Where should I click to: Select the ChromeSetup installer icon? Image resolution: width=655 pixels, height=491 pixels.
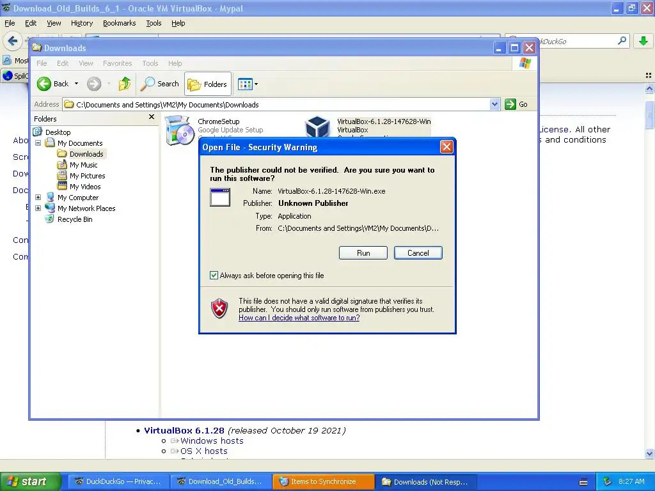[180, 130]
